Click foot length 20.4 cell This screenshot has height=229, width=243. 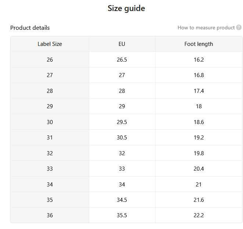pos(199,168)
